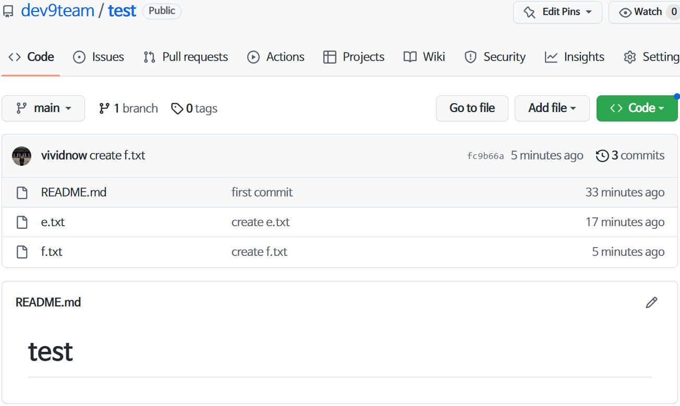The width and height of the screenshot is (680, 406).
Task: Open the first commit message link
Action: point(262,192)
